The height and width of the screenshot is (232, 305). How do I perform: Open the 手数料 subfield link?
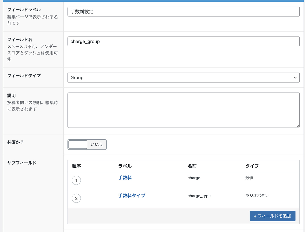point(125,178)
